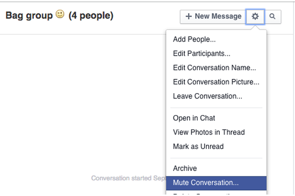Click the partially visible Delete Conversation item
Screen dimensions: 295x196
[x=206, y=194]
